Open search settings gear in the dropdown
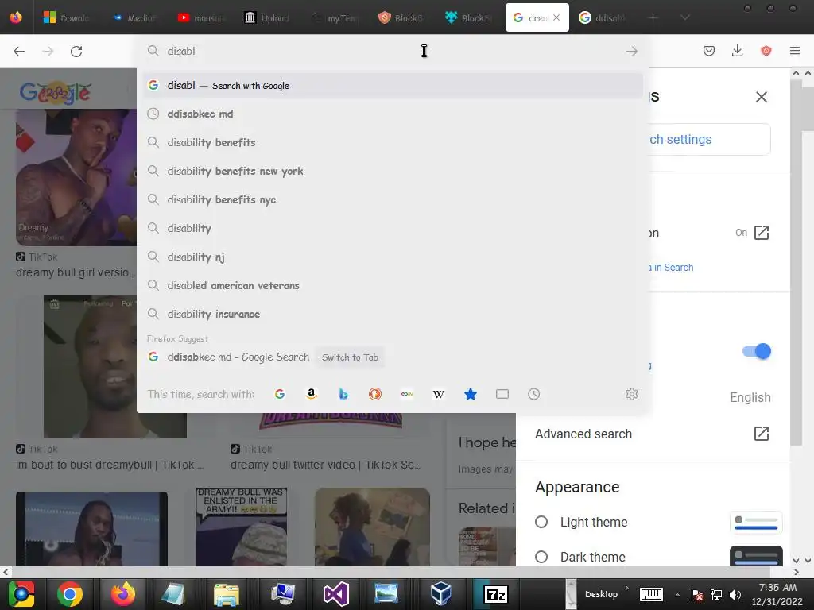The image size is (814, 610). click(631, 394)
